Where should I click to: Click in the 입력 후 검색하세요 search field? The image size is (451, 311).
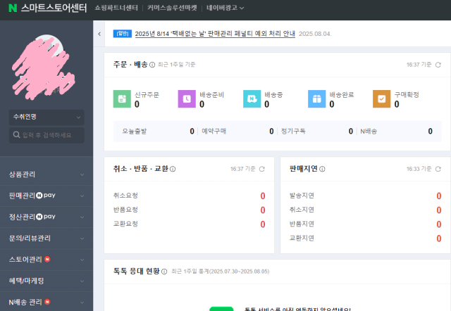coord(47,135)
